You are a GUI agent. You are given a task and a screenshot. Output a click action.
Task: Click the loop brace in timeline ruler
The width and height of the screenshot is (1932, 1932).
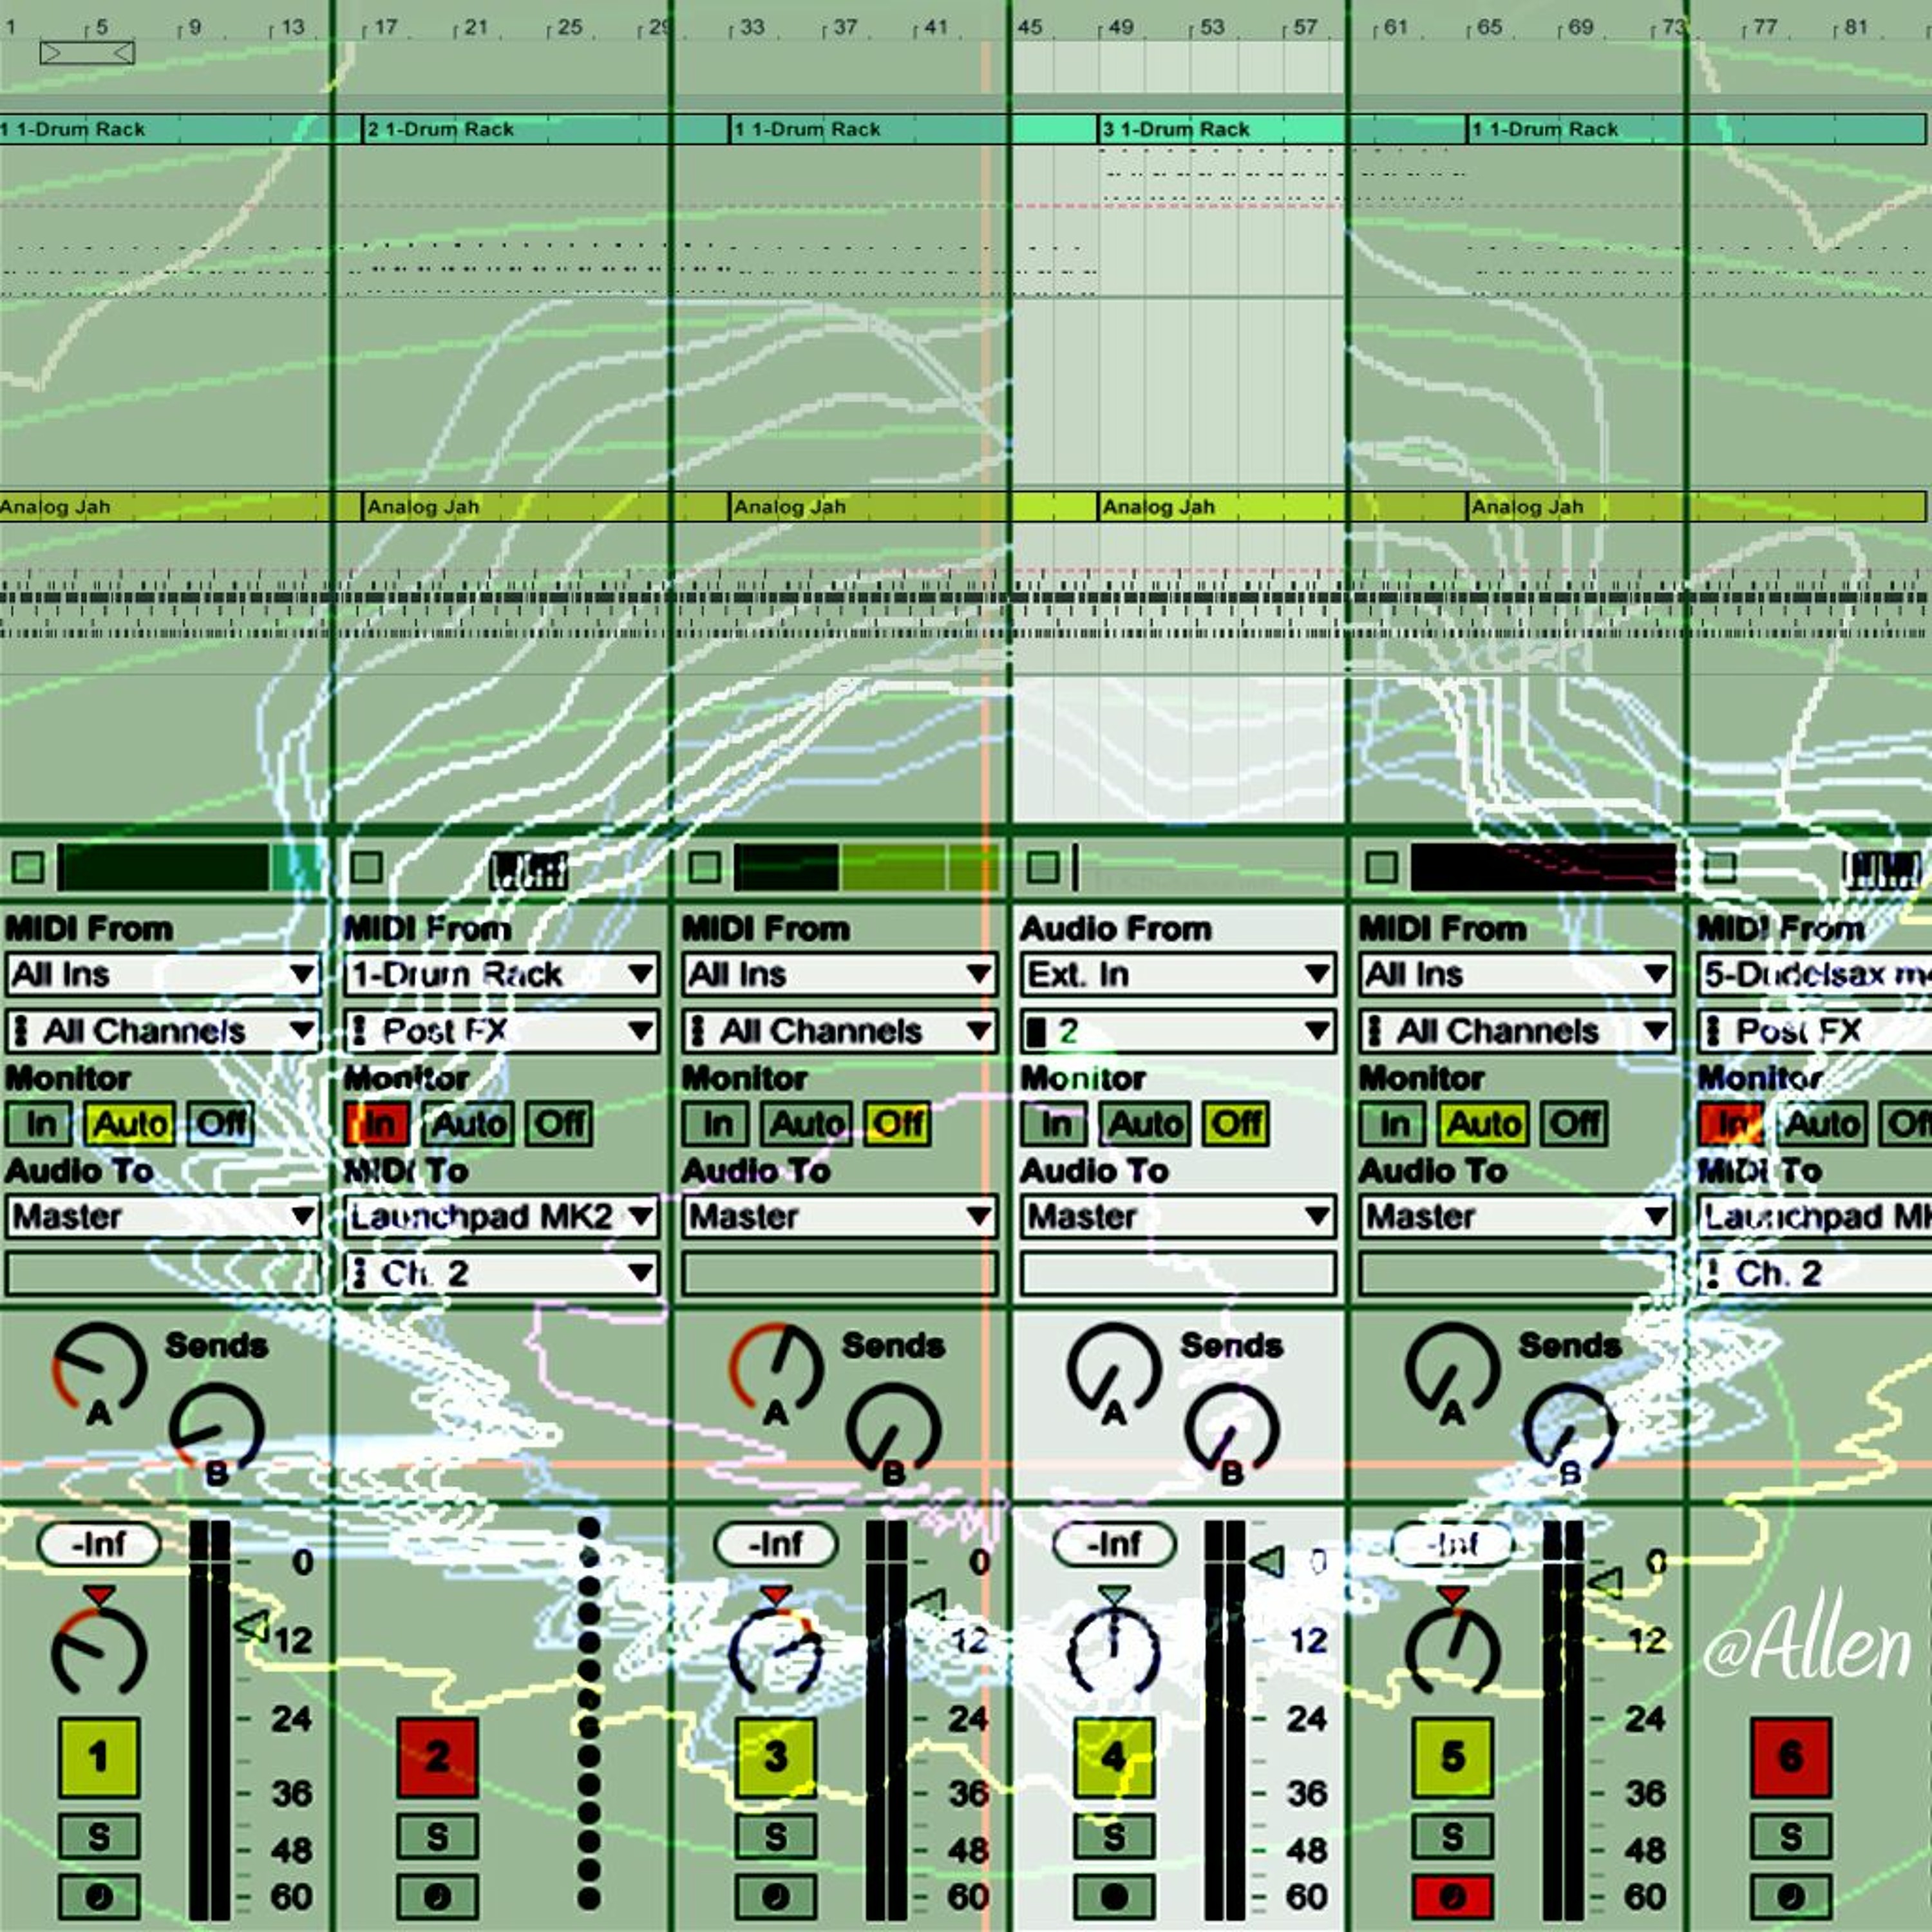click(87, 52)
